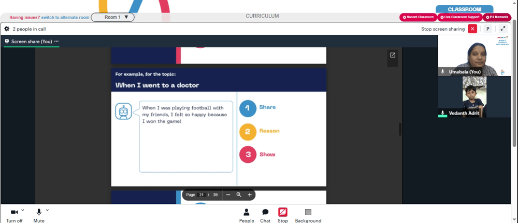Click switch to alternate room link
The height and width of the screenshot is (223, 518).
click(x=65, y=18)
